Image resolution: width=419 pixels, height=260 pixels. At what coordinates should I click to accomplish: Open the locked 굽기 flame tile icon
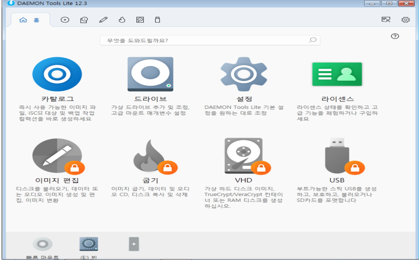tap(155, 157)
